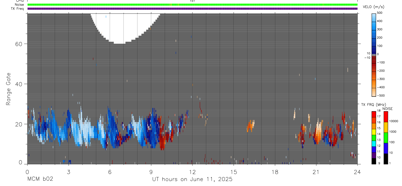Click the green Noise indicator strip
This screenshot has height=186, width=402.
192,5
